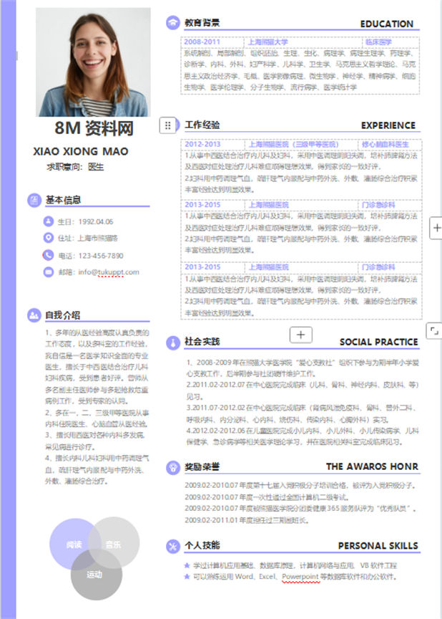Click the 'PERSONAL SKILLS' heading
The width and height of the screenshot is (442, 619).
[378, 546]
